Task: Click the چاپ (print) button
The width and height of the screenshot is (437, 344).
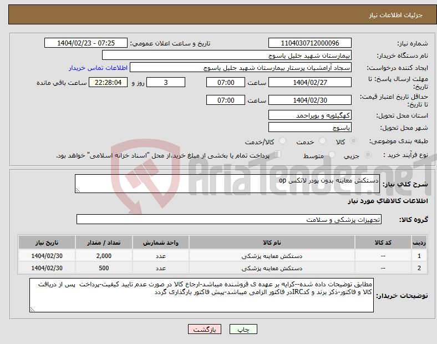Action: [x=243, y=329]
